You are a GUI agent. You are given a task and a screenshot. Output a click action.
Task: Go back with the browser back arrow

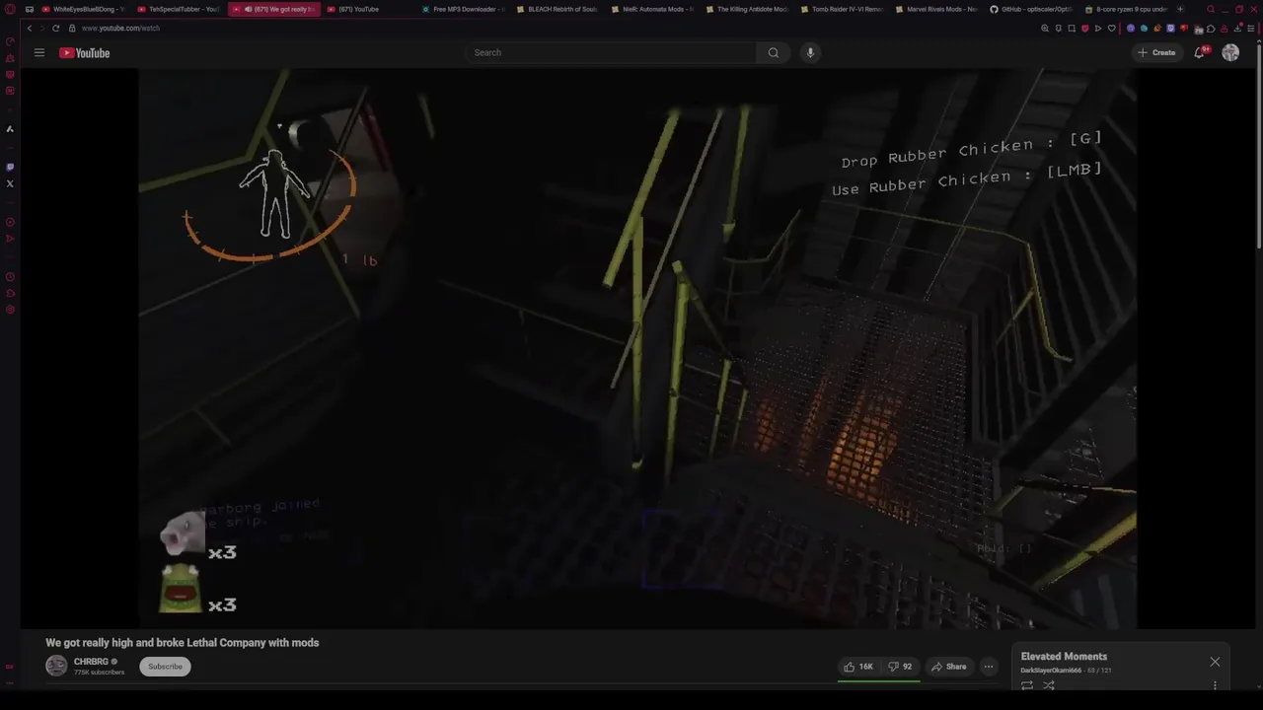(30, 29)
